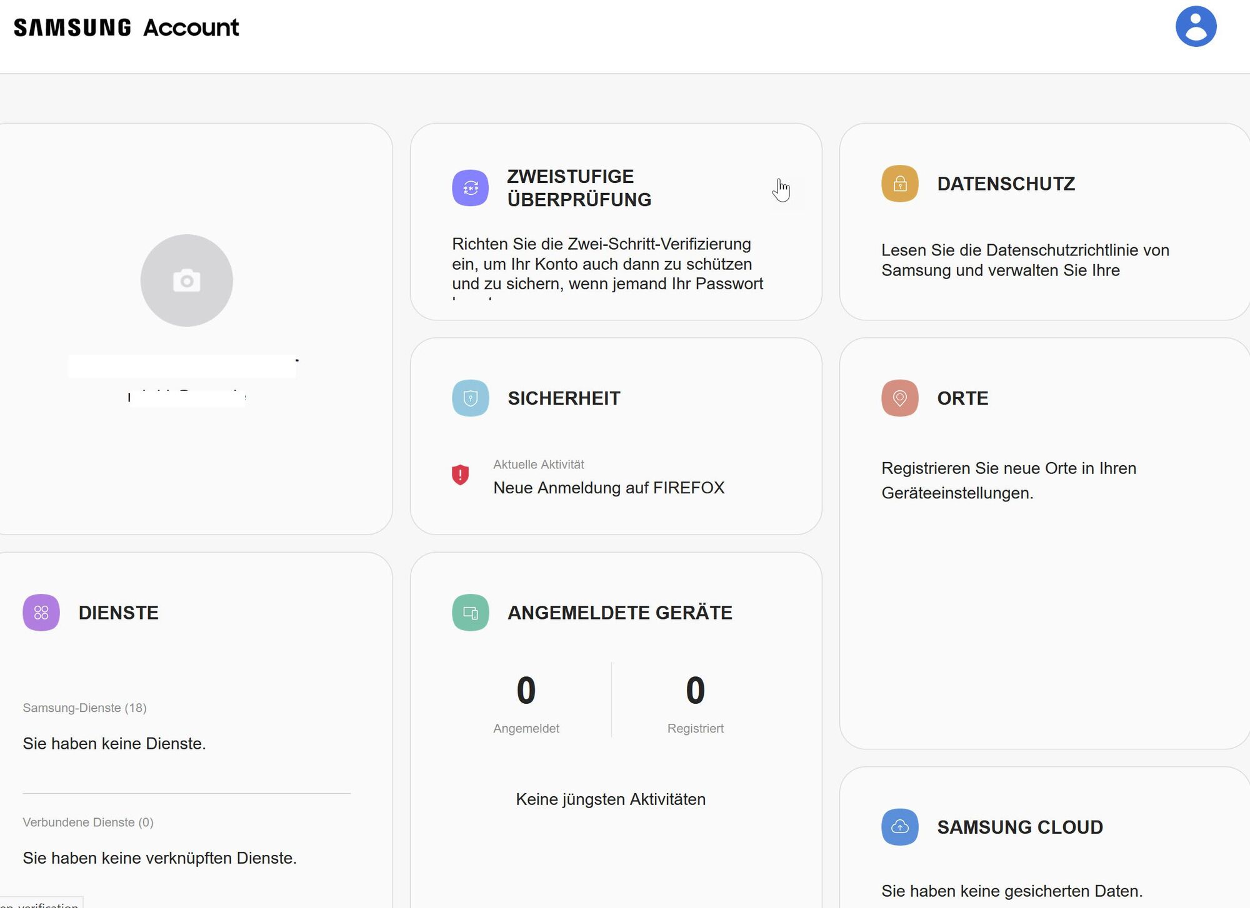Open the Samsung Cloud heading
This screenshot has width=1250, height=908.
[1020, 827]
